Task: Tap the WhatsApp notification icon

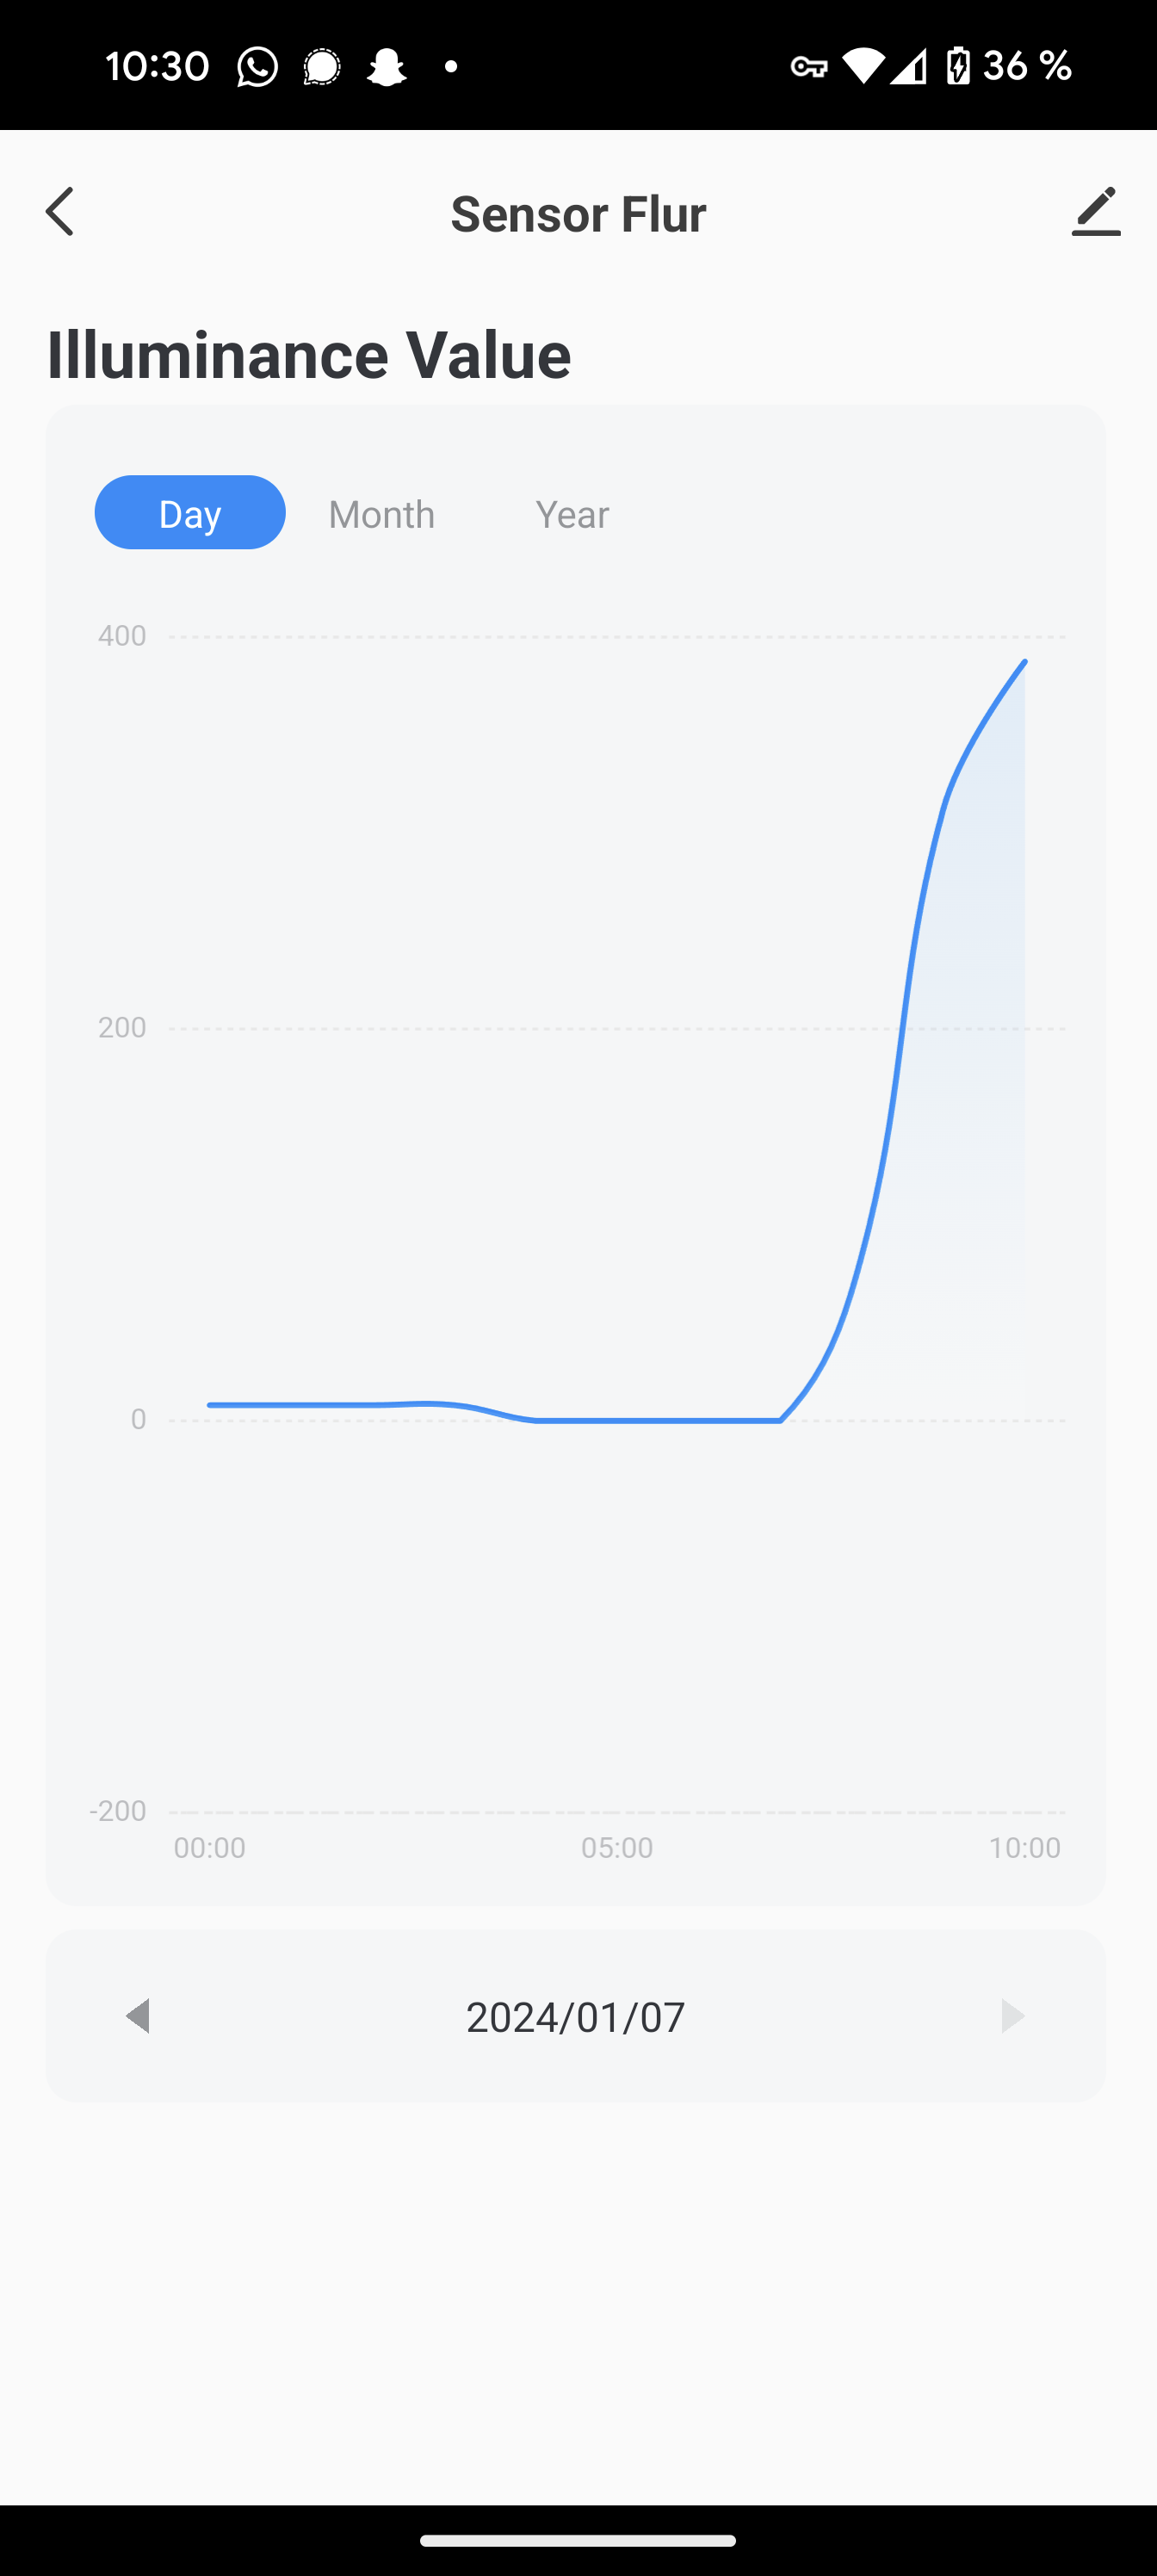Action: click(257, 67)
